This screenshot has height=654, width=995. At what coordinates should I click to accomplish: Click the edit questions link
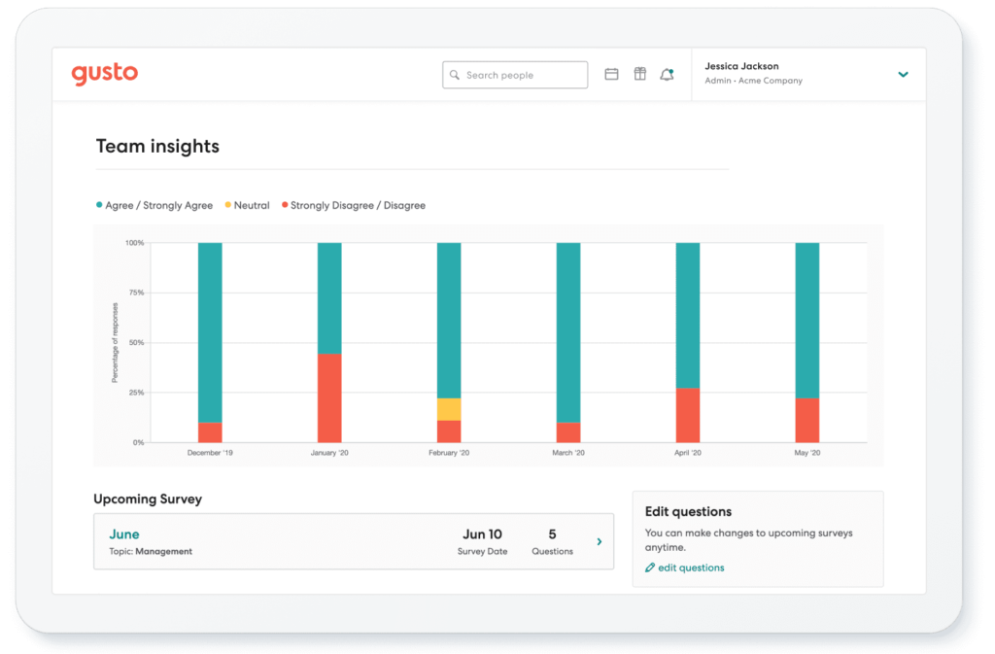[690, 568]
